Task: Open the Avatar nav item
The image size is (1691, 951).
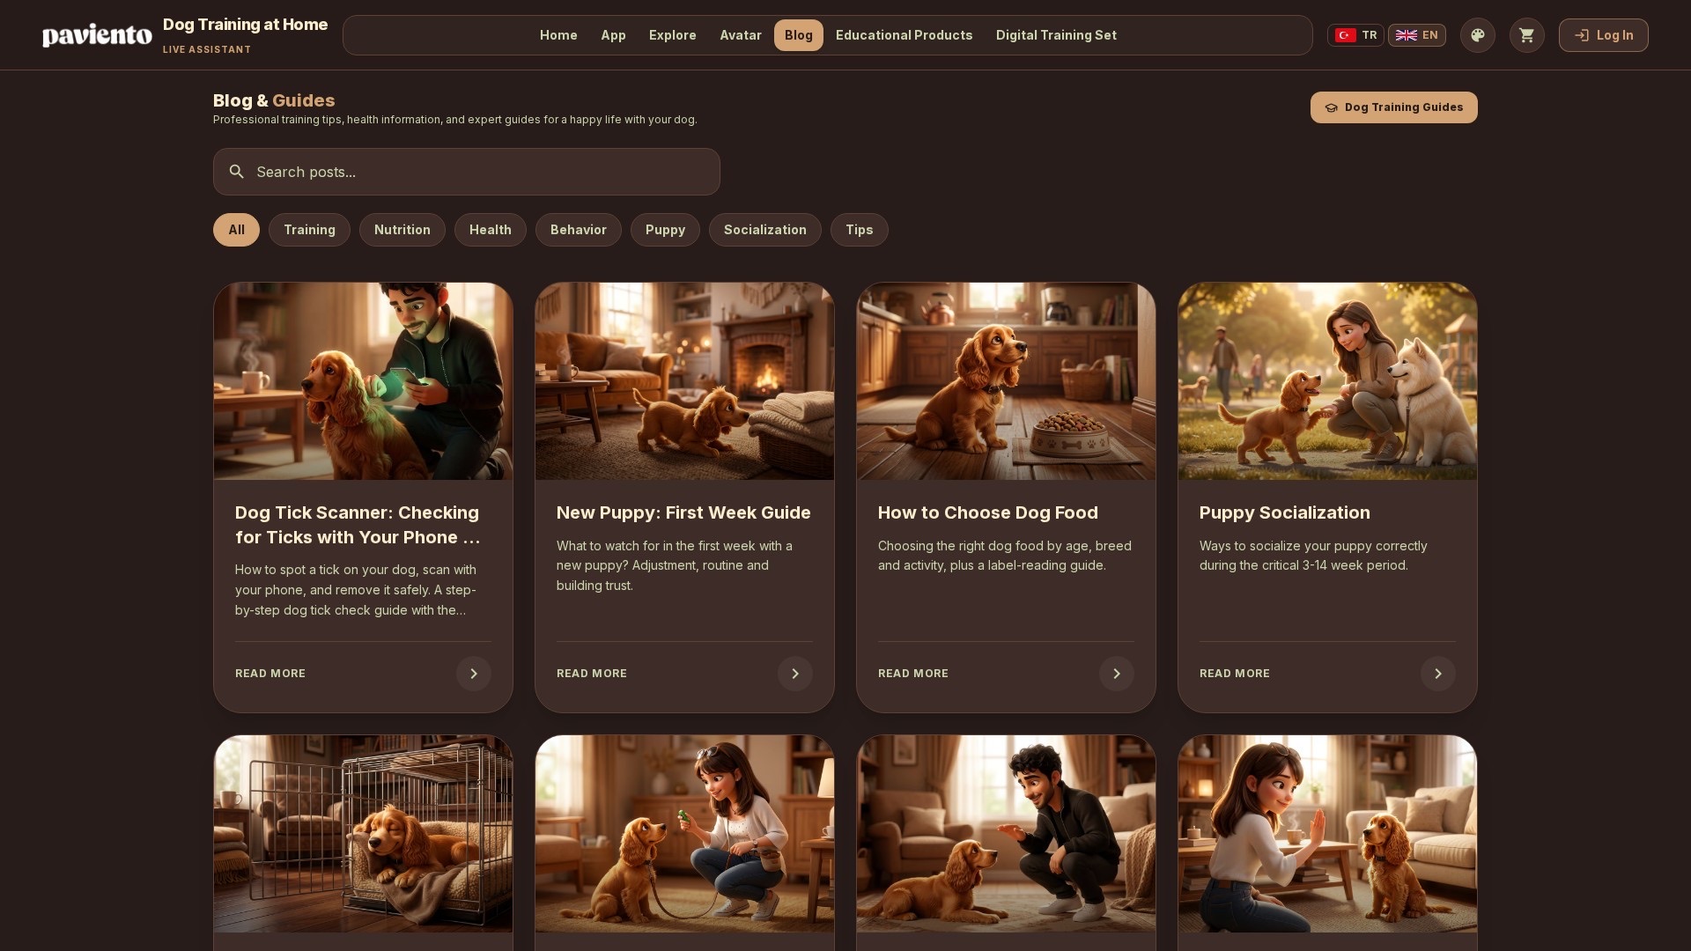Action: 741,35
